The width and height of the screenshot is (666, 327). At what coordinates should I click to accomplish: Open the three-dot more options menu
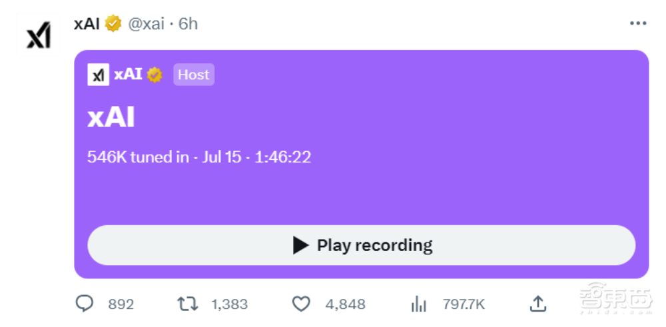point(637,23)
